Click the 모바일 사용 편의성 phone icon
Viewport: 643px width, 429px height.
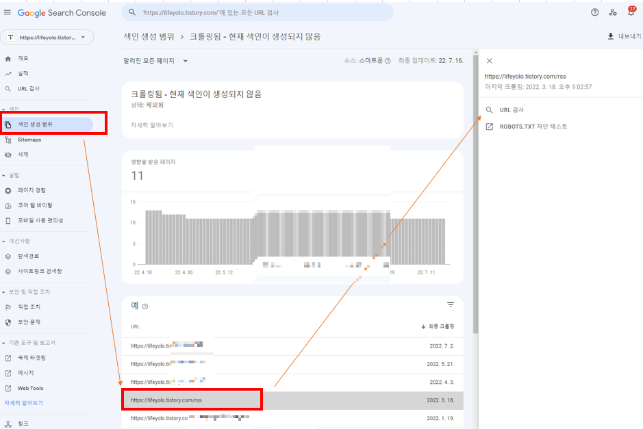point(8,220)
